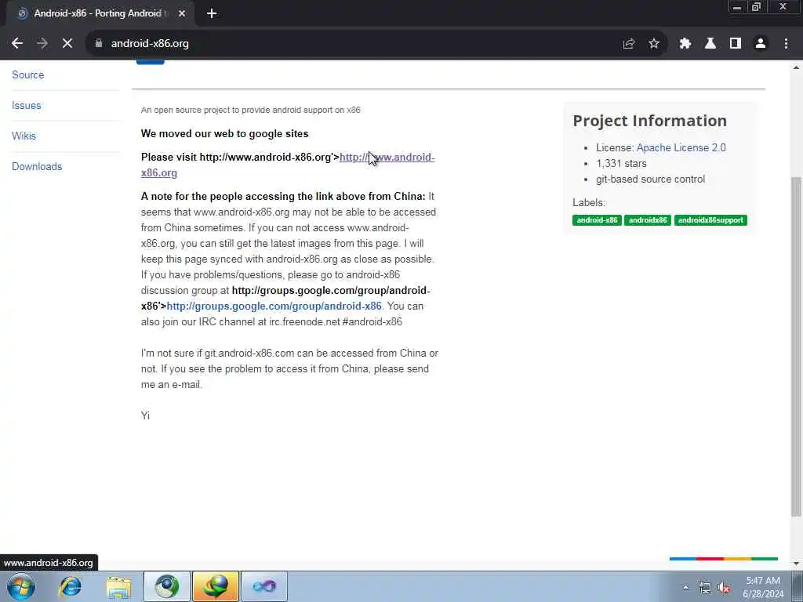Go back to the previous page
The image size is (803, 602).
(x=17, y=44)
